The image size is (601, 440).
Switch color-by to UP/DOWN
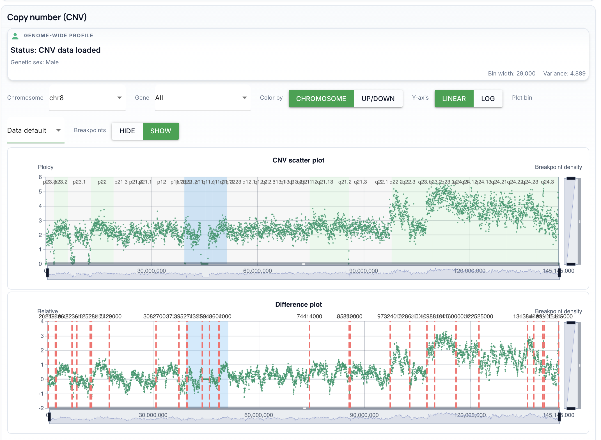click(378, 99)
